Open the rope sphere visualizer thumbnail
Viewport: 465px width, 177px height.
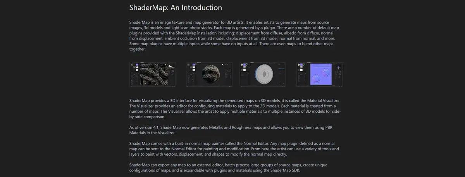point(209,74)
